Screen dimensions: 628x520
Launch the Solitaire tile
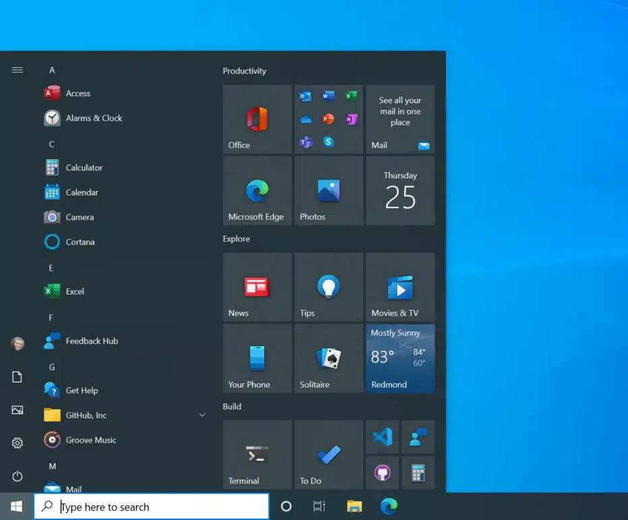click(328, 358)
